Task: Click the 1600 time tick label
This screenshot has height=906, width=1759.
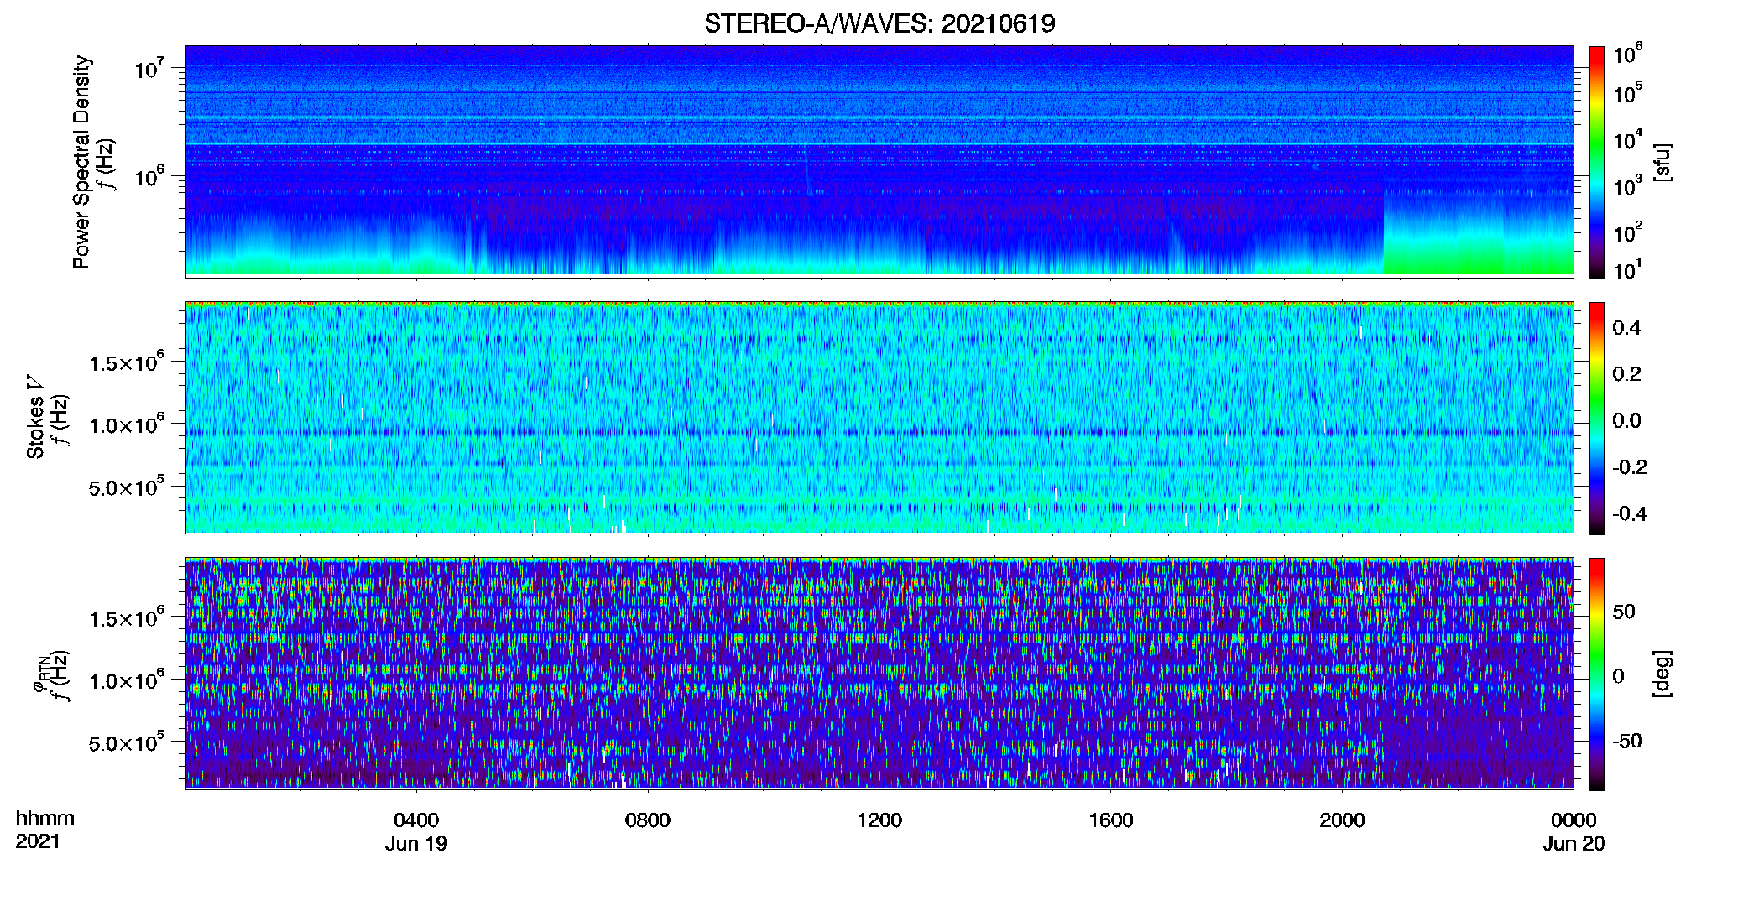Action: click(x=1111, y=820)
